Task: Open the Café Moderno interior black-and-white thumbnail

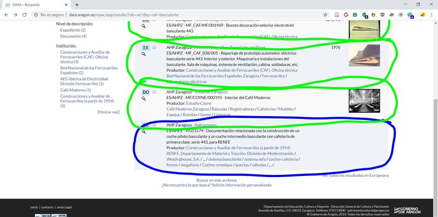Action: click(364, 101)
